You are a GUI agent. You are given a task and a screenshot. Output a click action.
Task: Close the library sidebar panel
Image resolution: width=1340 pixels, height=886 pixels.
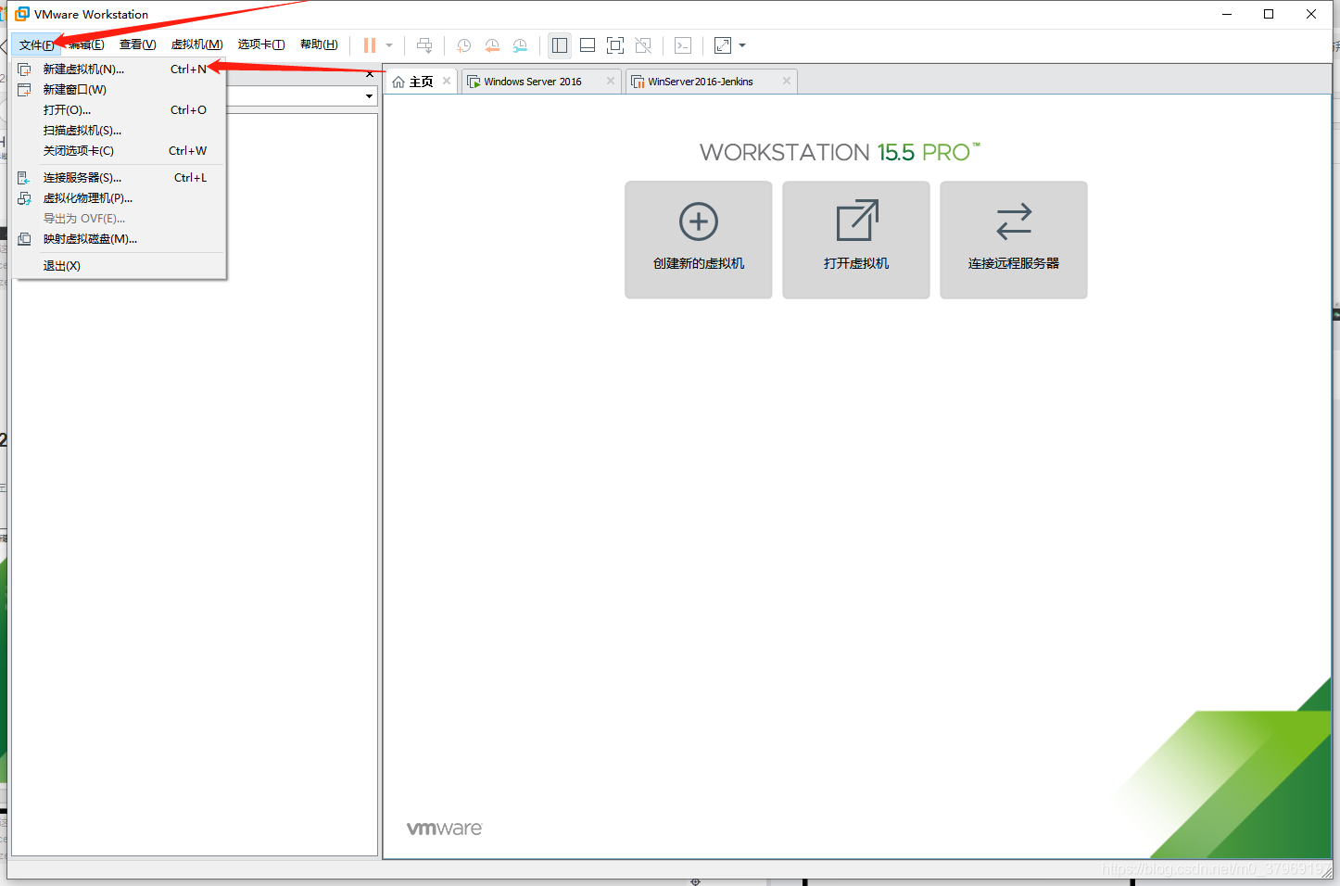point(370,74)
